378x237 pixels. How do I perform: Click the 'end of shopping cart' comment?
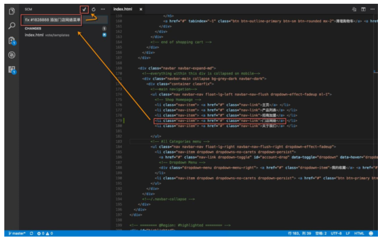[x=181, y=42]
